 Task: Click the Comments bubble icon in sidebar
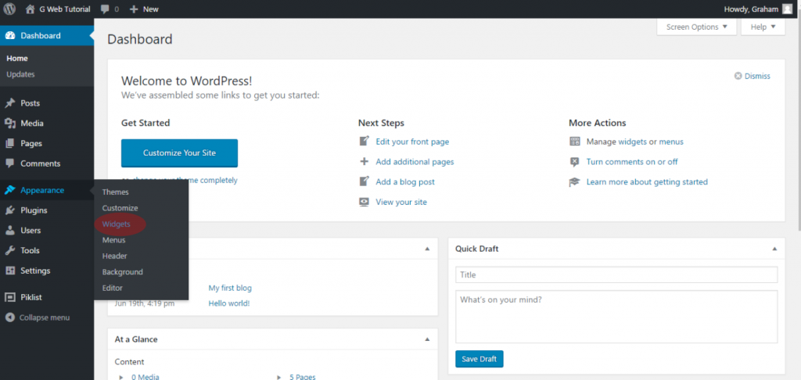tap(9, 163)
